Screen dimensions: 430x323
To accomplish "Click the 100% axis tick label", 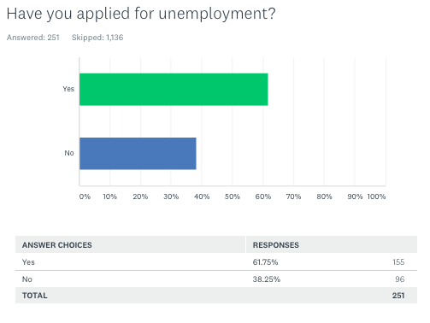I will point(376,197).
